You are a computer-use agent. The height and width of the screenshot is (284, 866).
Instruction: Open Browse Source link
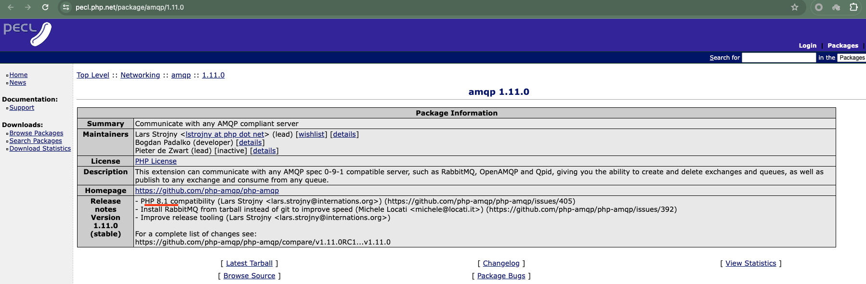coord(249,276)
